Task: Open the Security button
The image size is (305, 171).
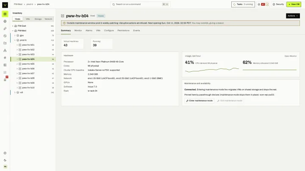Action: [278, 4]
